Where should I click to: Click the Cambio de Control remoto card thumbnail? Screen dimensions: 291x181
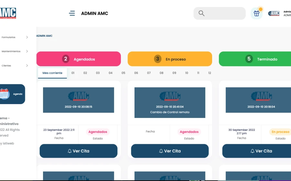170,102
